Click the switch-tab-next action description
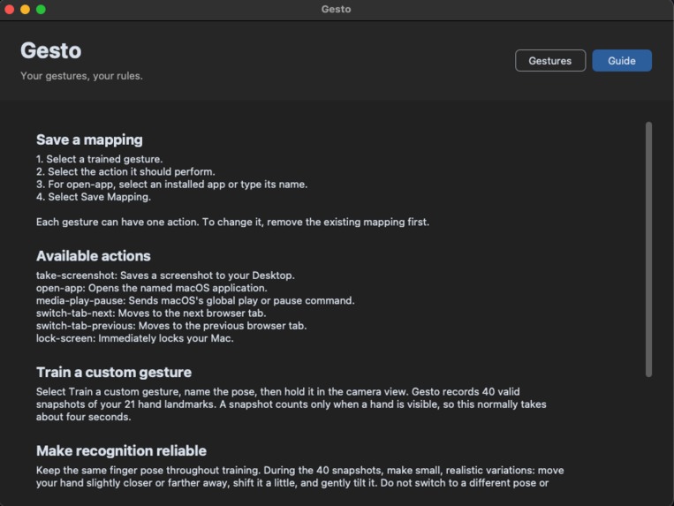This screenshot has width=674, height=506. tap(151, 313)
